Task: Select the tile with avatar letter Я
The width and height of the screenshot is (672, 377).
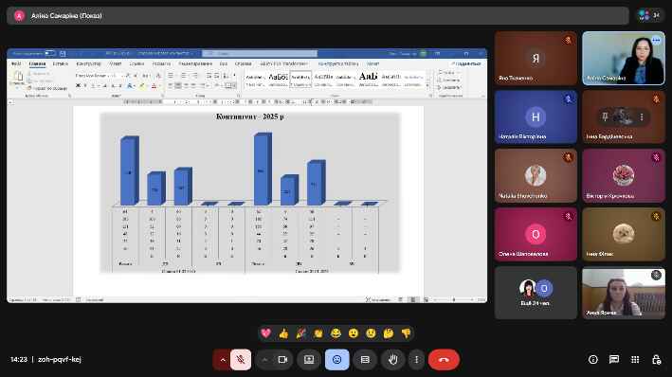Action: (536, 58)
